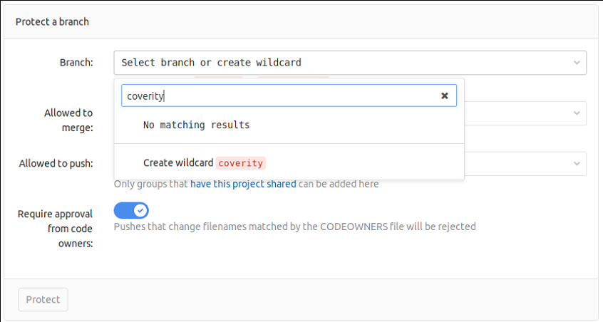This screenshot has width=603, height=322.
Task: Click the Allowed to push chevron arrow
Action: tap(577, 163)
